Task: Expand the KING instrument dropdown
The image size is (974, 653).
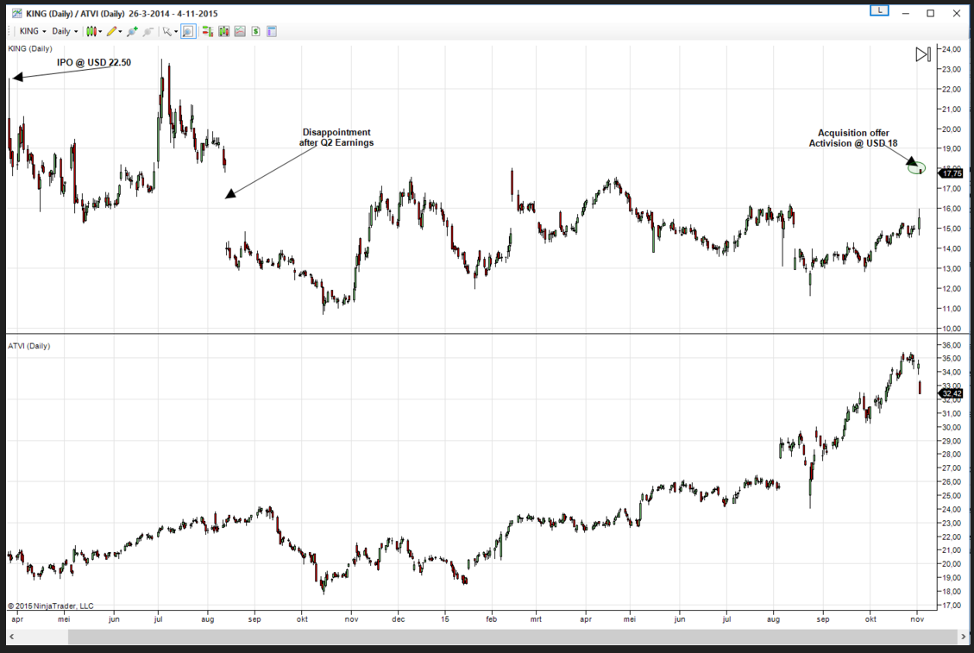Action: pos(33,31)
